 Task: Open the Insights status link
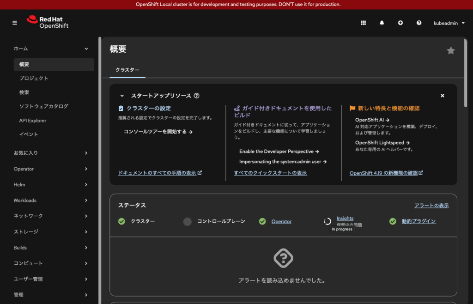345,219
